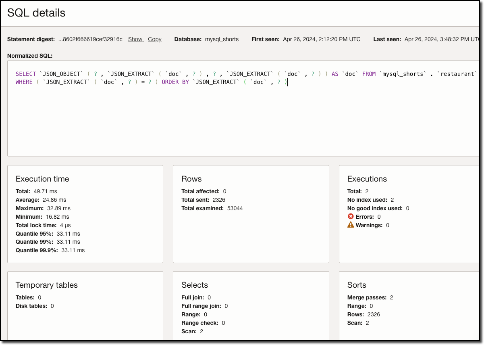This screenshot has width=484, height=345.
Task: Click the JSON_OBJECT function name in SQL
Action: [62, 73]
